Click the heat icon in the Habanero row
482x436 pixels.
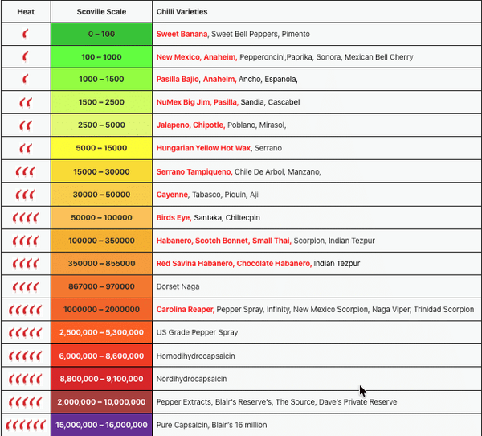coord(26,241)
